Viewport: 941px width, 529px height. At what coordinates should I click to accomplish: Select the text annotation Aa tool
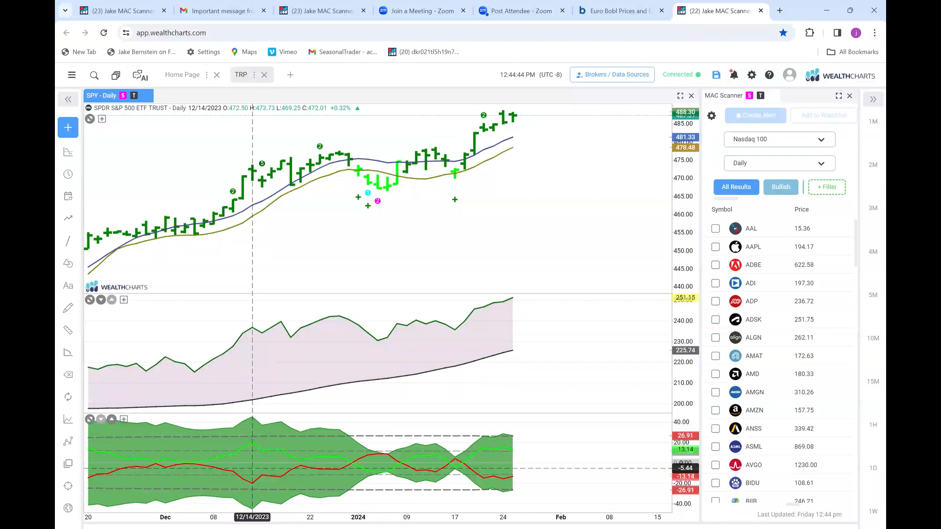(x=68, y=286)
